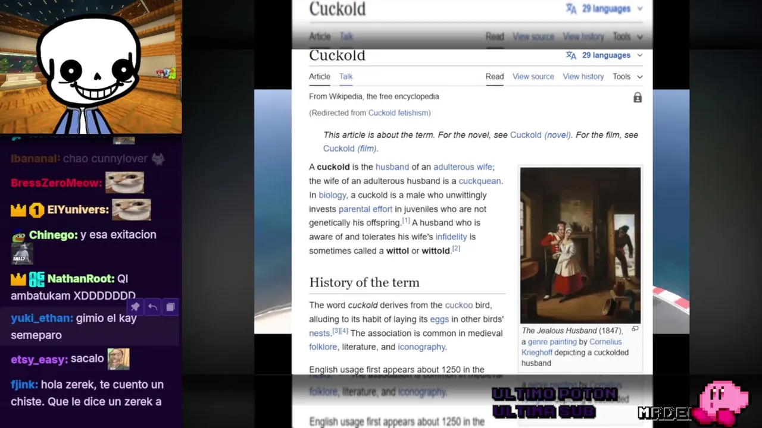Open The Jealous Husband painting thumbnail
The width and height of the screenshot is (762, 428).
click(580, 245)
